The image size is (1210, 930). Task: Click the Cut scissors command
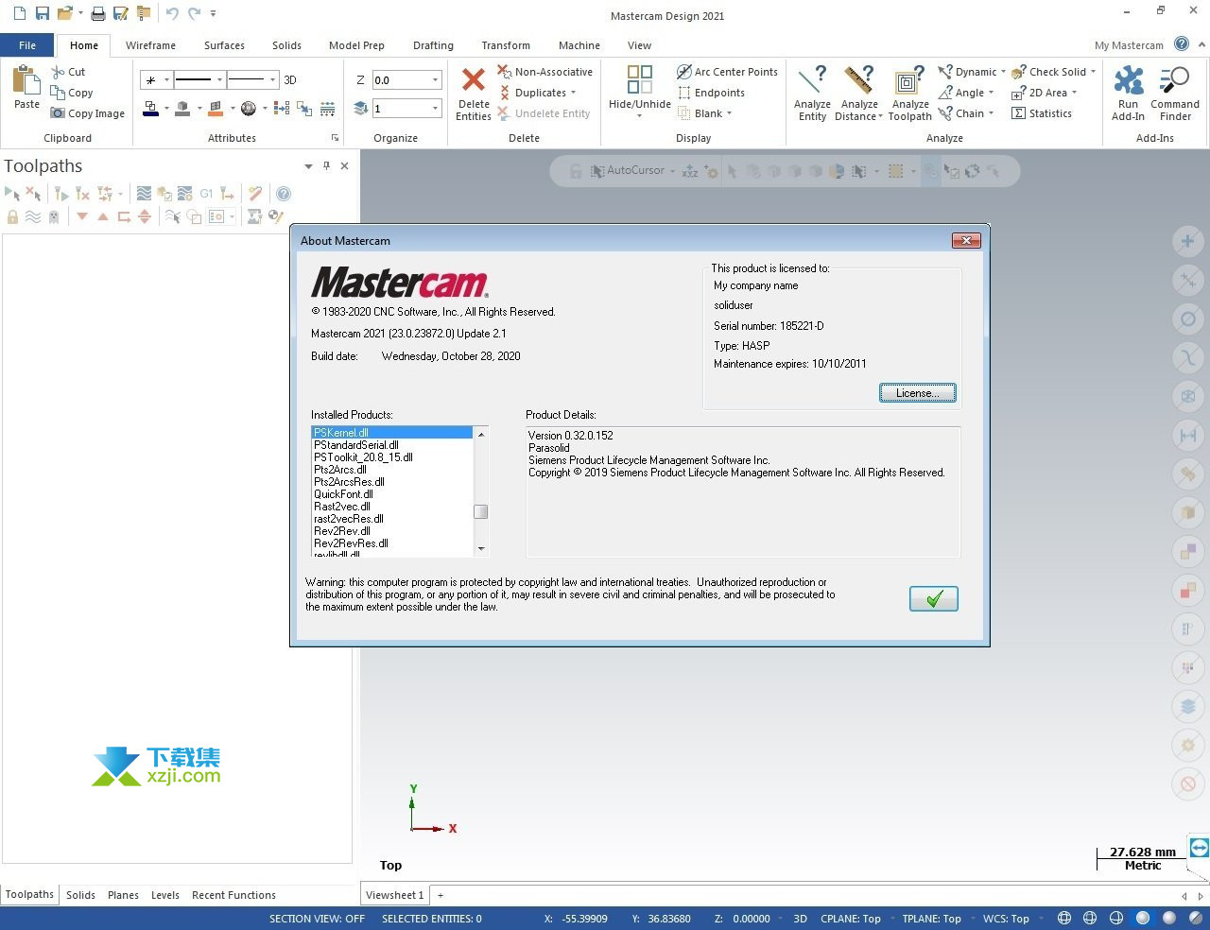click(68, 72)
